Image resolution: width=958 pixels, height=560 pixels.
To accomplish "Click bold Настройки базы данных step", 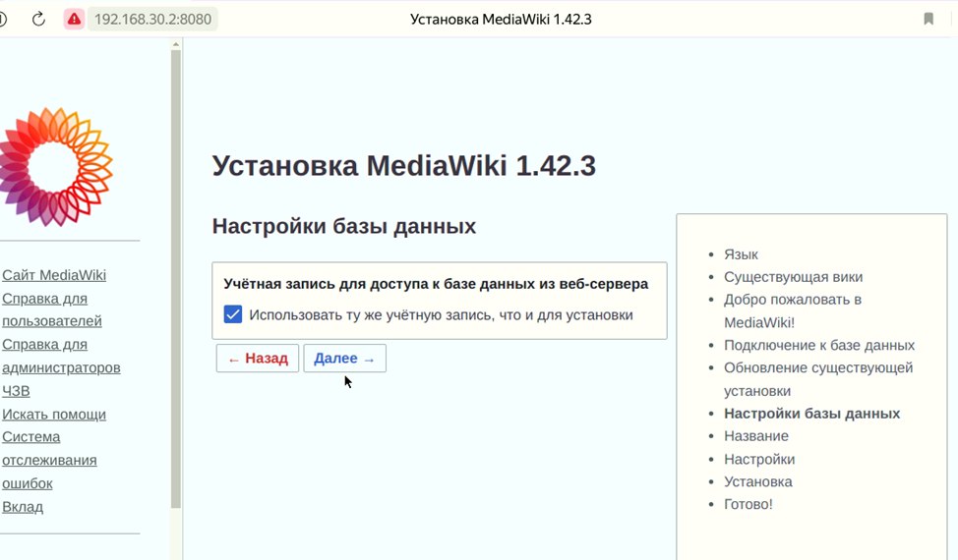I will (812, 414).
